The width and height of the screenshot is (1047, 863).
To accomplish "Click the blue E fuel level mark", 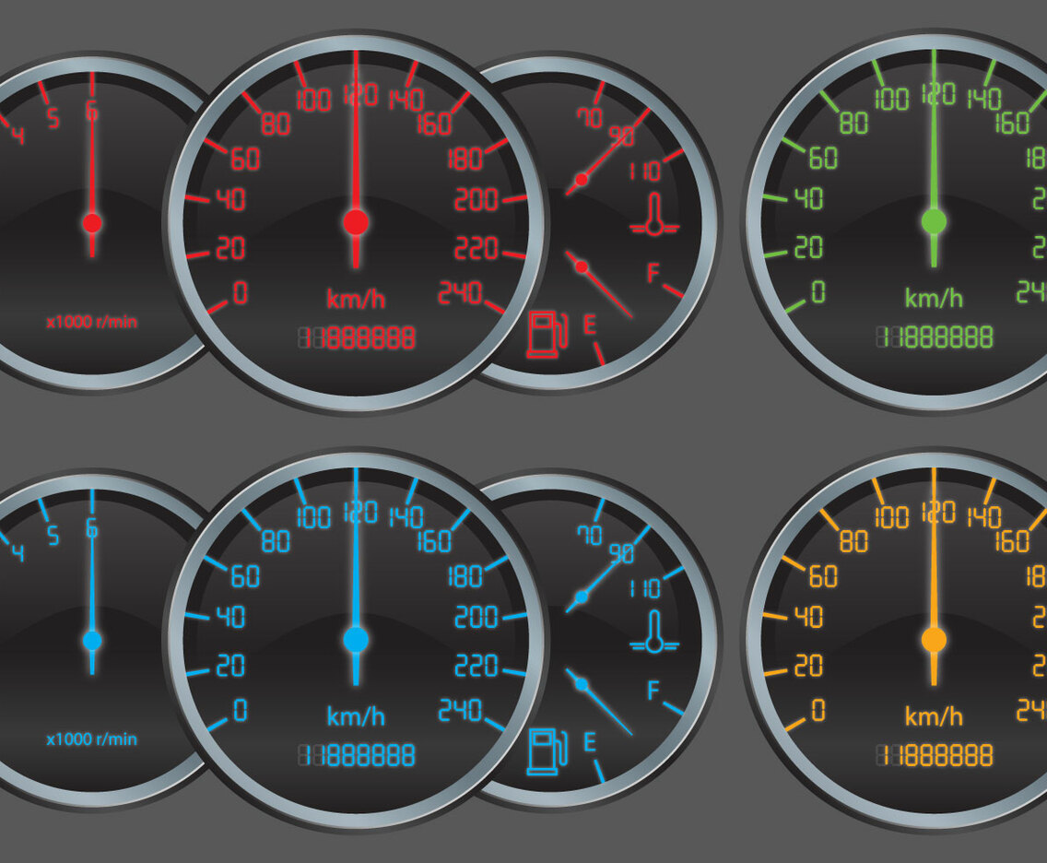I will [590, 741].
